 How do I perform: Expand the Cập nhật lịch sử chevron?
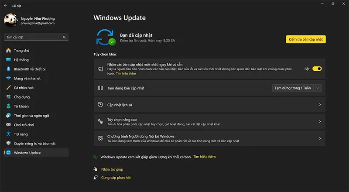pyautogui.click(x=320, y=105)
